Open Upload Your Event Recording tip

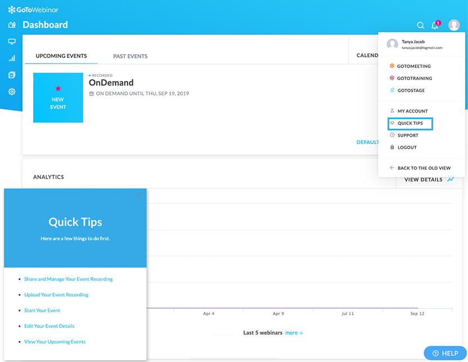[x=56, y=295]
